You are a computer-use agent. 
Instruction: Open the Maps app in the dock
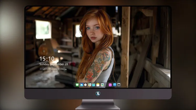[90, 85]
